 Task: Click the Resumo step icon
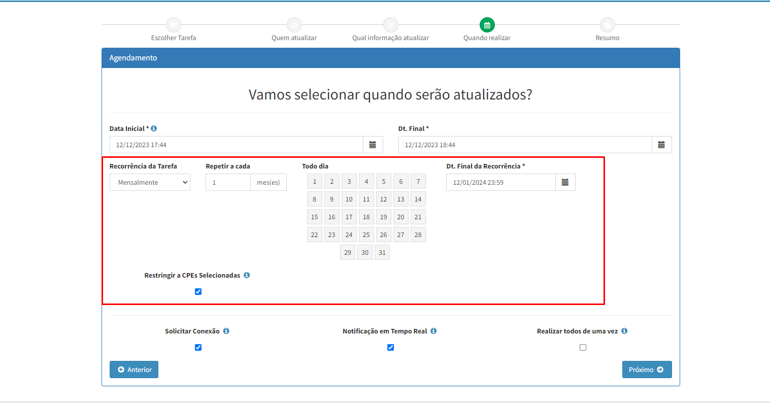pyautogui.click(x=608, y=25)
